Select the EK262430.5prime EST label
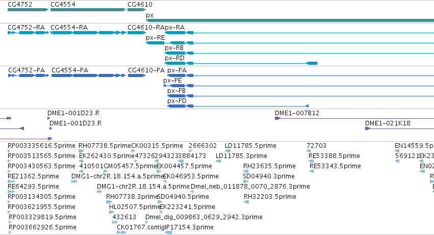Viewport: 434px width, 235px height. [107, 156]
